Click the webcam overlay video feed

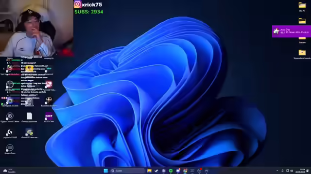(x=37, y=28)
